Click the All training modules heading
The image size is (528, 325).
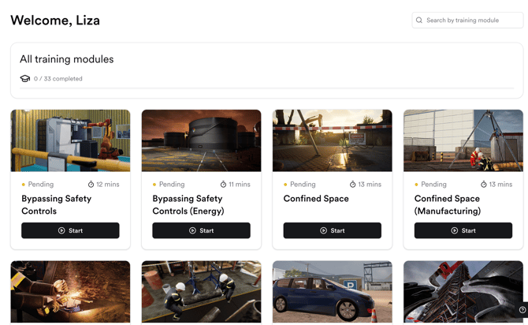67,59
